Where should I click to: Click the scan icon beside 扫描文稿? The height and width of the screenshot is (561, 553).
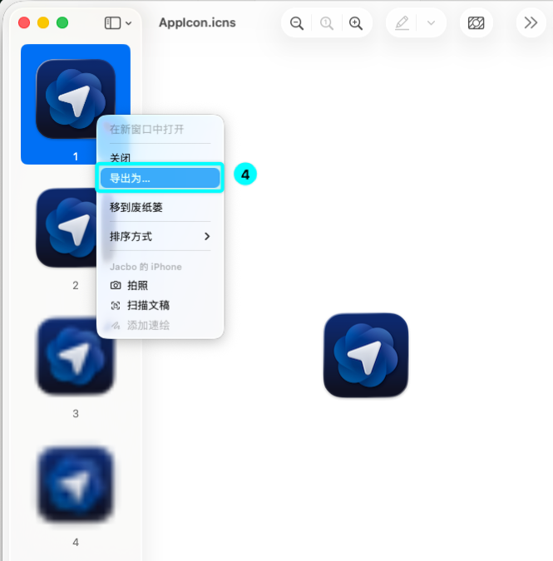click(x=116, y=306)
